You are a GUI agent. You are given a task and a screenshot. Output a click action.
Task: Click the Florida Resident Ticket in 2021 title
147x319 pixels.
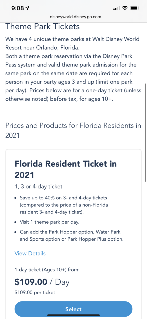coord(66,169)
